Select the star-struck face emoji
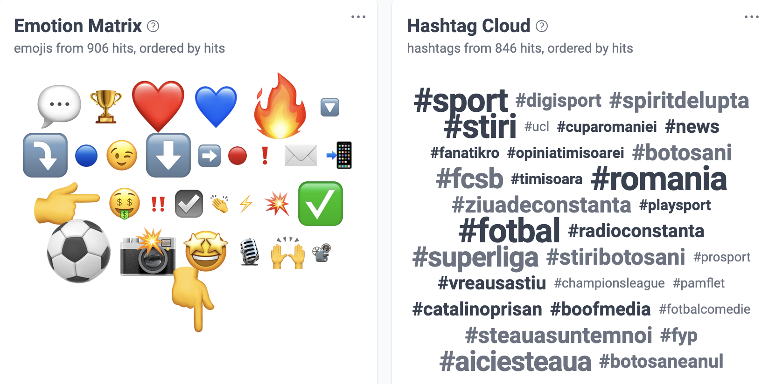Viewport: 769px width, 384px height. click(206, 251)
